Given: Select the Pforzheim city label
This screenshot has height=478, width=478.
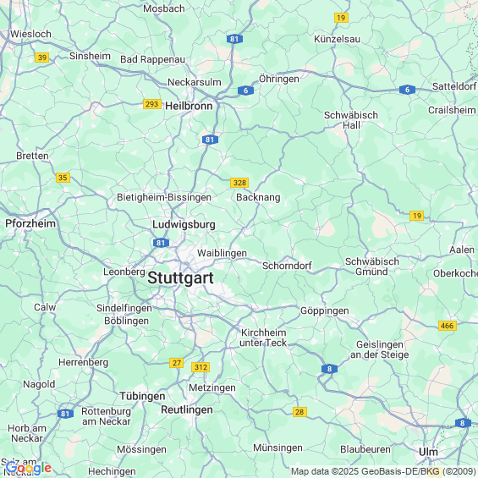Looking at the screenshot, I should (30, 223).
